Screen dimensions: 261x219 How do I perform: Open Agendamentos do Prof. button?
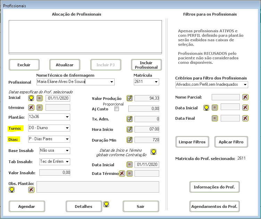pos(214,207)
